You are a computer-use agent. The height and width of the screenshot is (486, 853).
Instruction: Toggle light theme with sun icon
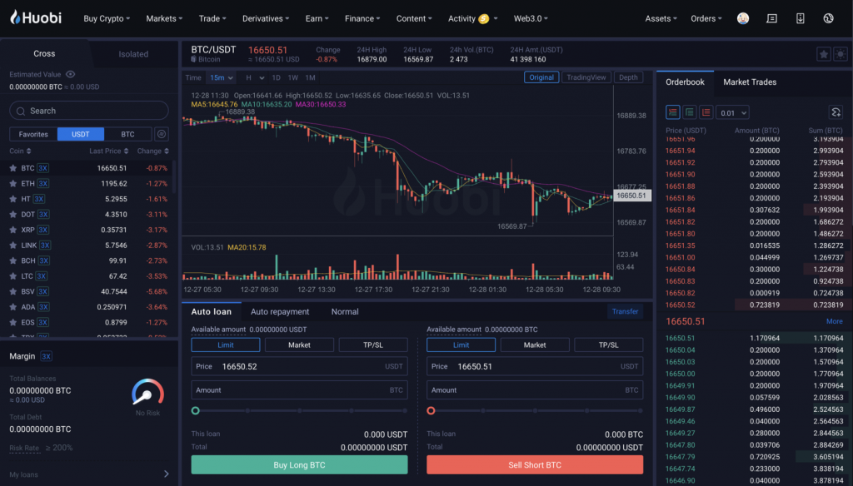(x=840, y=54)
